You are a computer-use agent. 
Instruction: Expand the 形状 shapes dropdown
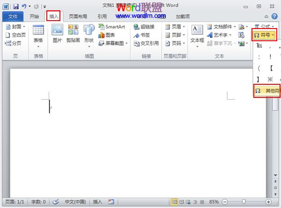tap(89, 35)
